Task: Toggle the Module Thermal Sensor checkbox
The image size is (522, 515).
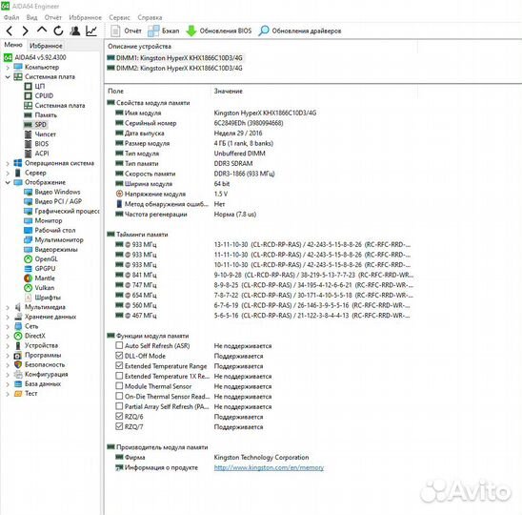Action: tap(119, 386)
